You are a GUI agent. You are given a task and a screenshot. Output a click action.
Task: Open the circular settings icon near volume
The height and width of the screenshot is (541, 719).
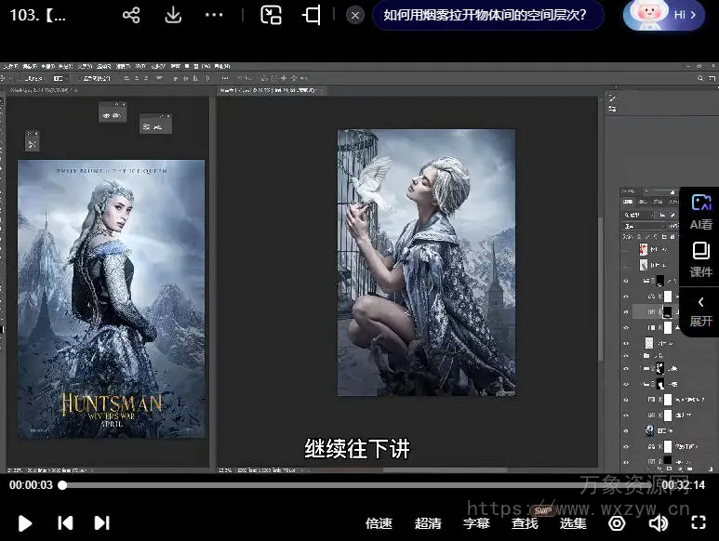click(x=617, y=522)
